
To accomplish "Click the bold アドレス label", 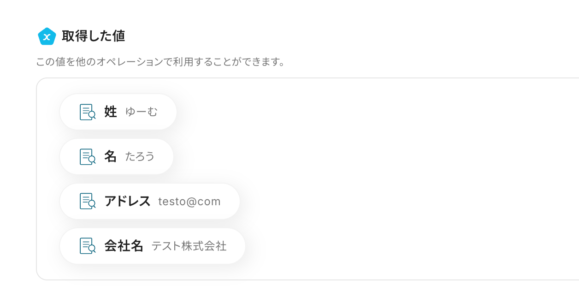I will coord(127,202).
